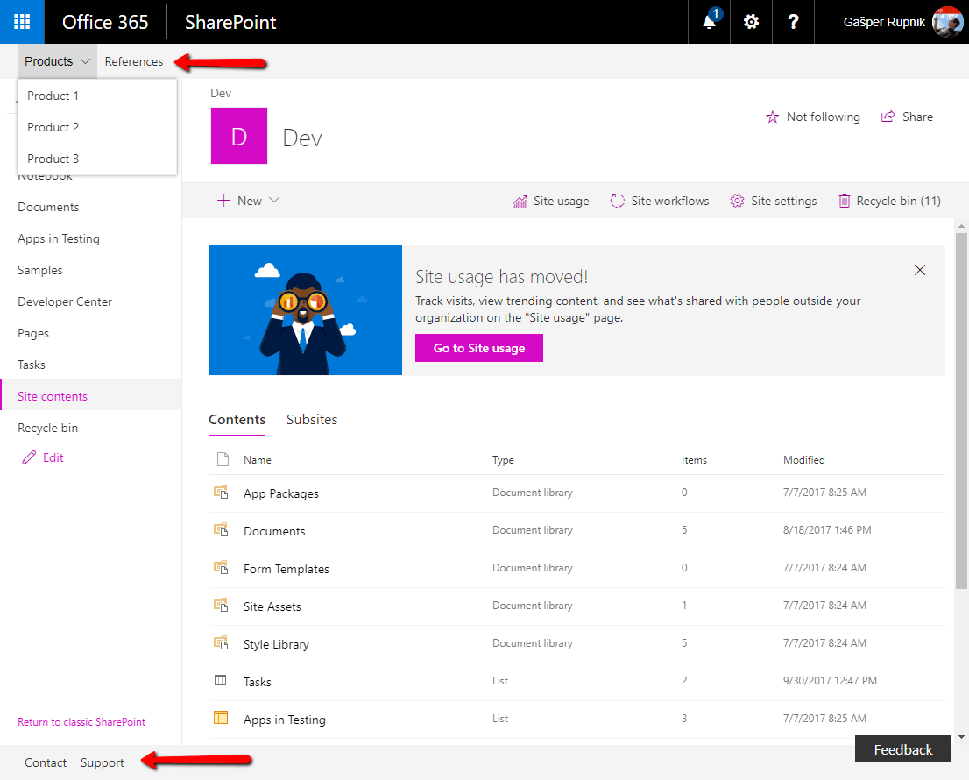969x780 pixels.
Task: Click the Go to Site usage button
Action: pyautogui.click(x=479, y=348)
